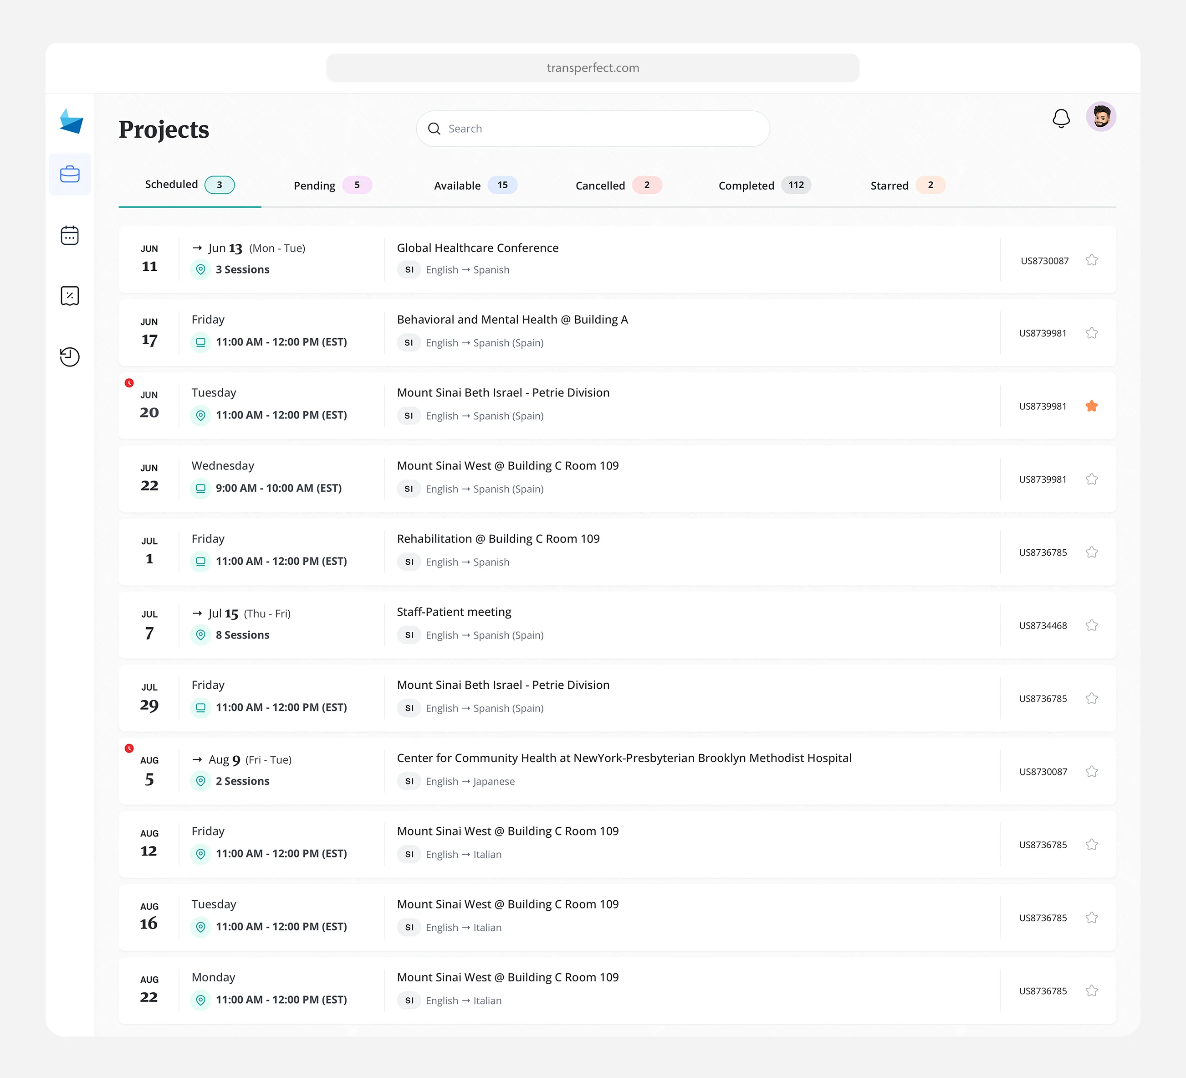Image resolution: width=1186 pixels, height=1078 pixels.
Task: Open the calendar sidebar icon
Action: 69,236
